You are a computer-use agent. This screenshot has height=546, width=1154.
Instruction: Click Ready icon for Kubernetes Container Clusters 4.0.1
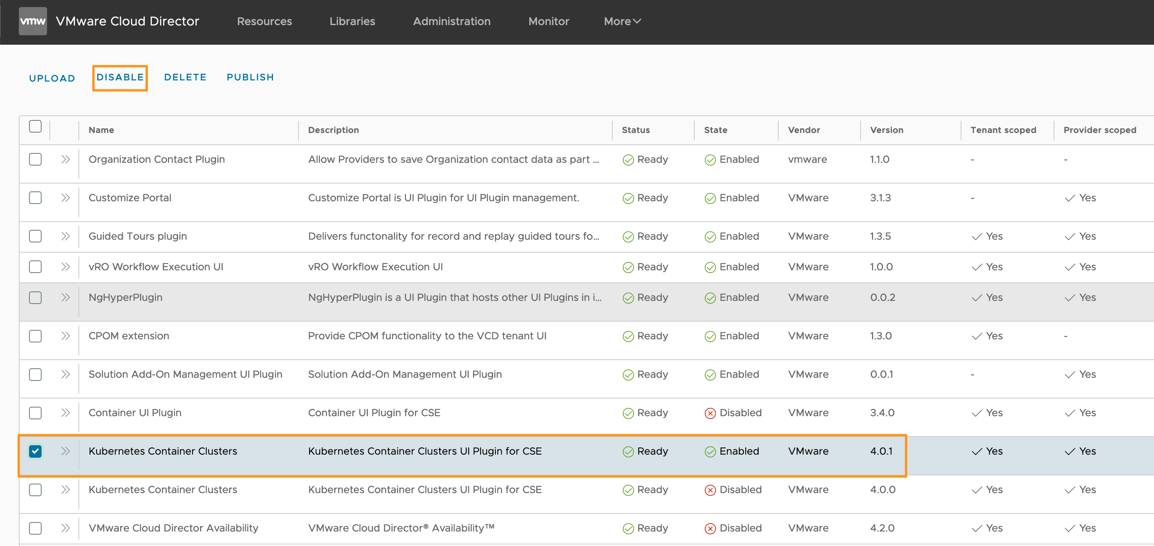(628, 452)
